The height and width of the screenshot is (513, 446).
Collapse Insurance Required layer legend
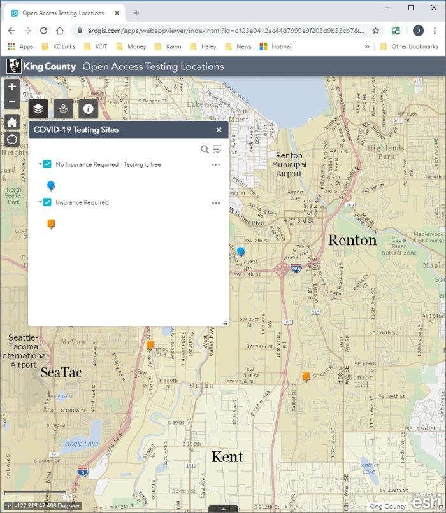click(39, 202)
